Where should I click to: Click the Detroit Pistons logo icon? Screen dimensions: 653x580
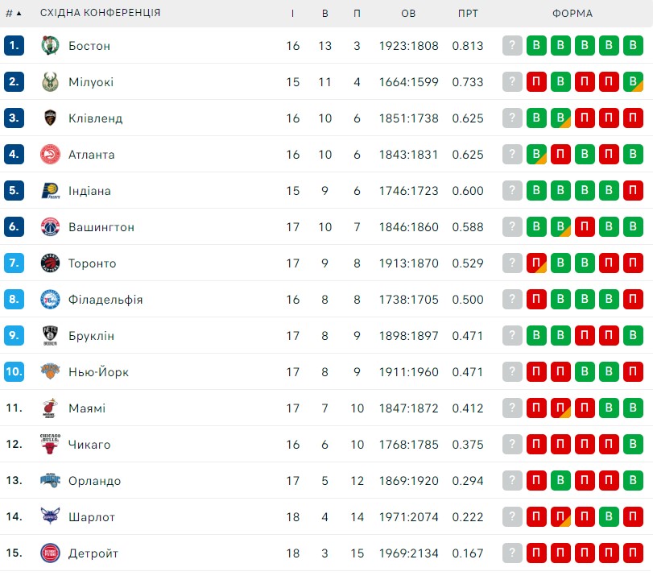pos(50,553)
